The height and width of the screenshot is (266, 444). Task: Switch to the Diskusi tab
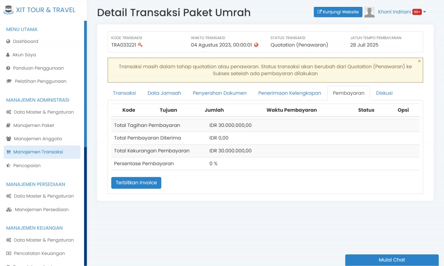[x=384, y=93]
